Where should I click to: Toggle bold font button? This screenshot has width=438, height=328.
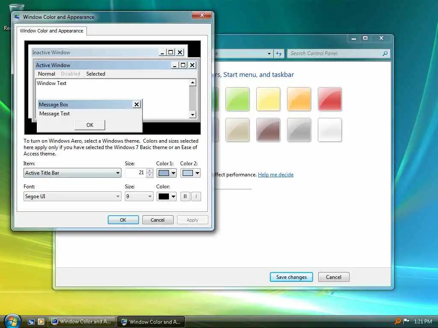tap(185, 196)
